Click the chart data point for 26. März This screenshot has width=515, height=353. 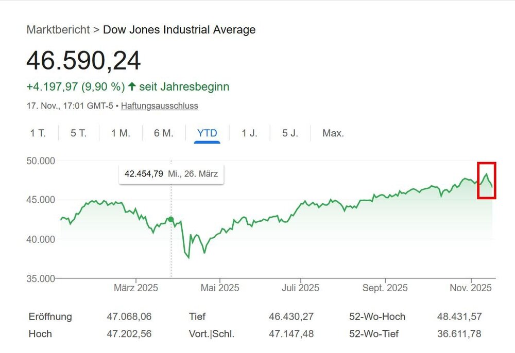(170, 219)
